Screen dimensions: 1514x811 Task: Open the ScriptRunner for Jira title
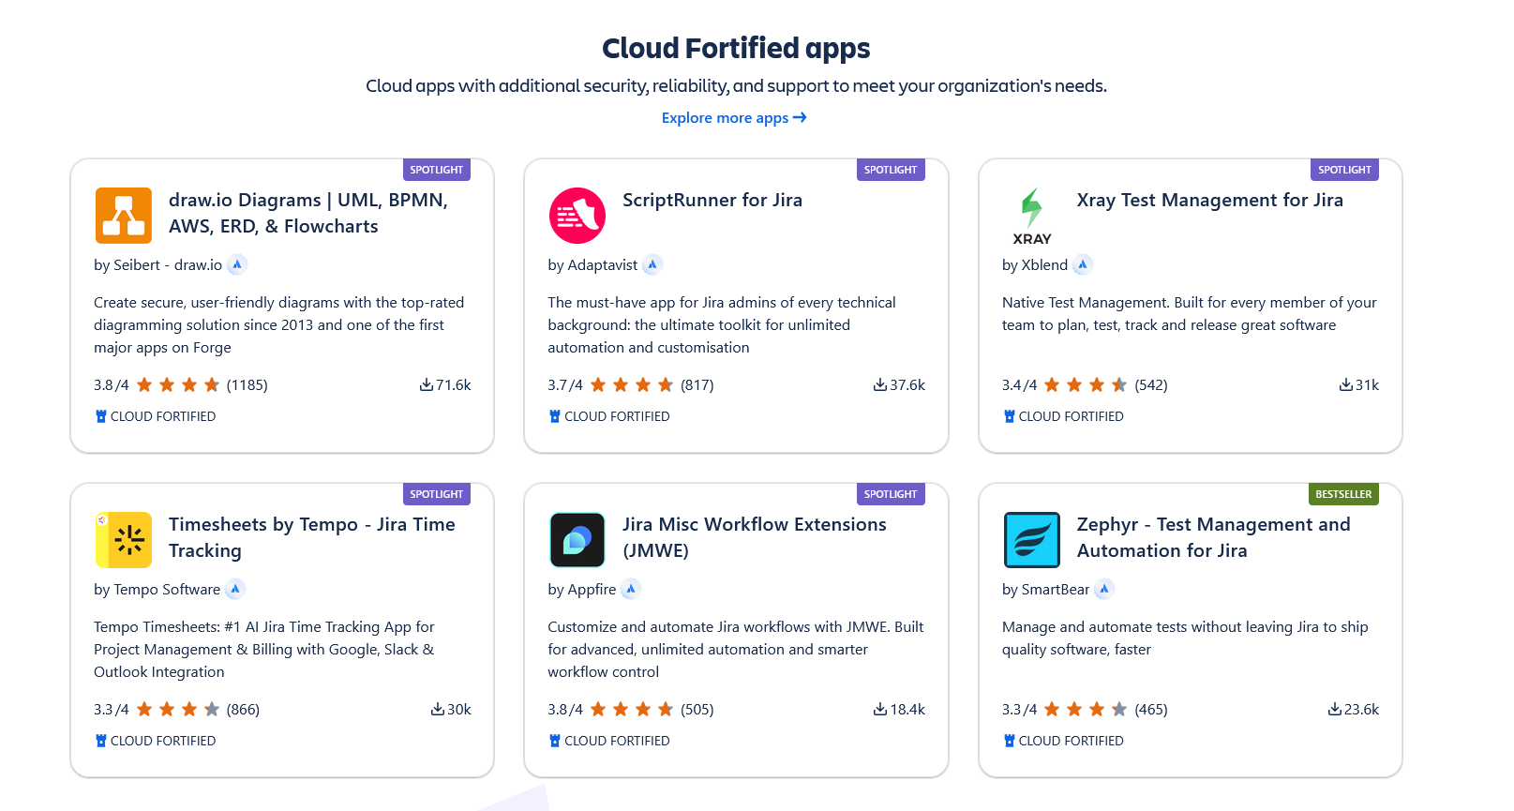pyautogui.click(x=712, y=200)
